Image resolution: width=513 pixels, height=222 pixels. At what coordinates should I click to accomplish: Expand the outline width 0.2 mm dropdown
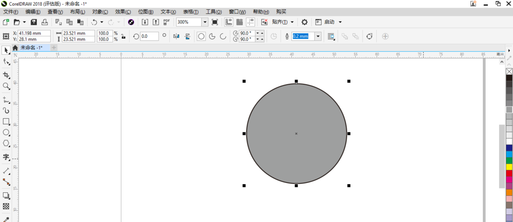tap(318, 36)
